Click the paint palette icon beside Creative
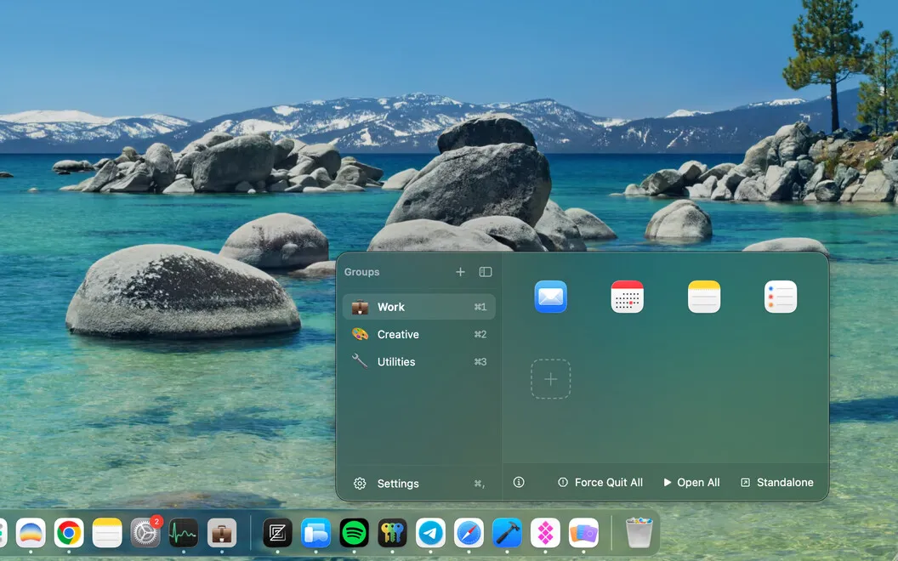898x561 pixels. click(x=360, y=334)
